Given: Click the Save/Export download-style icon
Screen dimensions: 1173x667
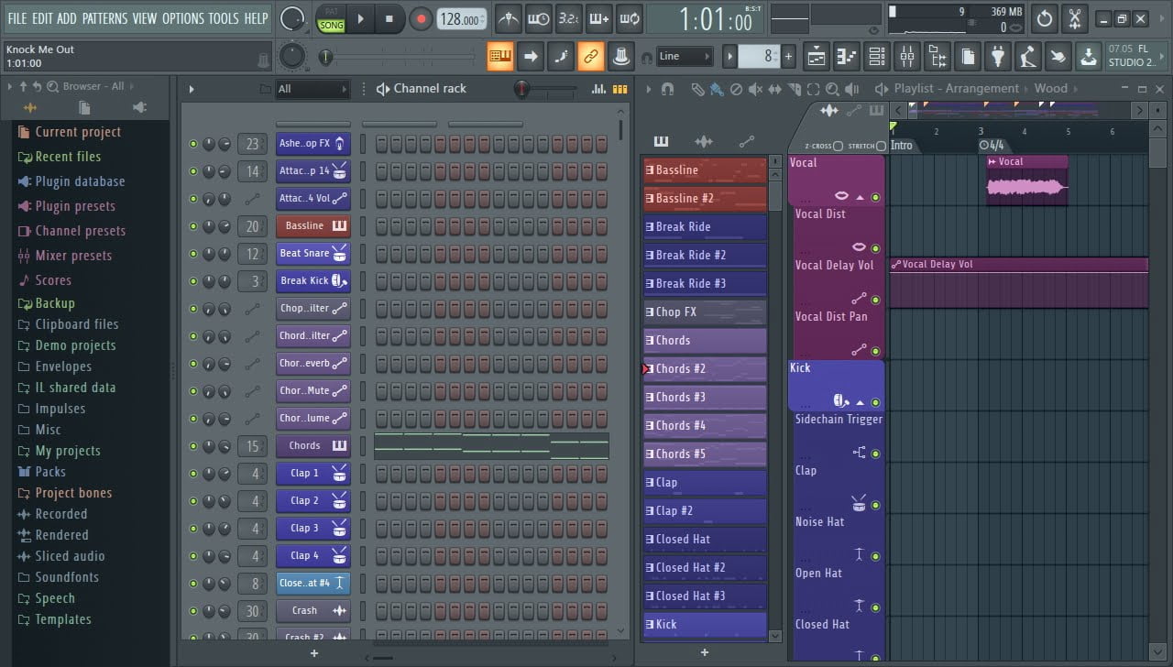Looking at the screenshot, I should [x=1088, y=56].
